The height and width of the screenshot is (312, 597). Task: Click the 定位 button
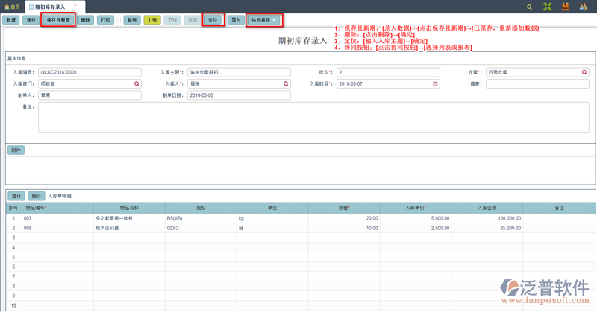[x=212, y=20]
